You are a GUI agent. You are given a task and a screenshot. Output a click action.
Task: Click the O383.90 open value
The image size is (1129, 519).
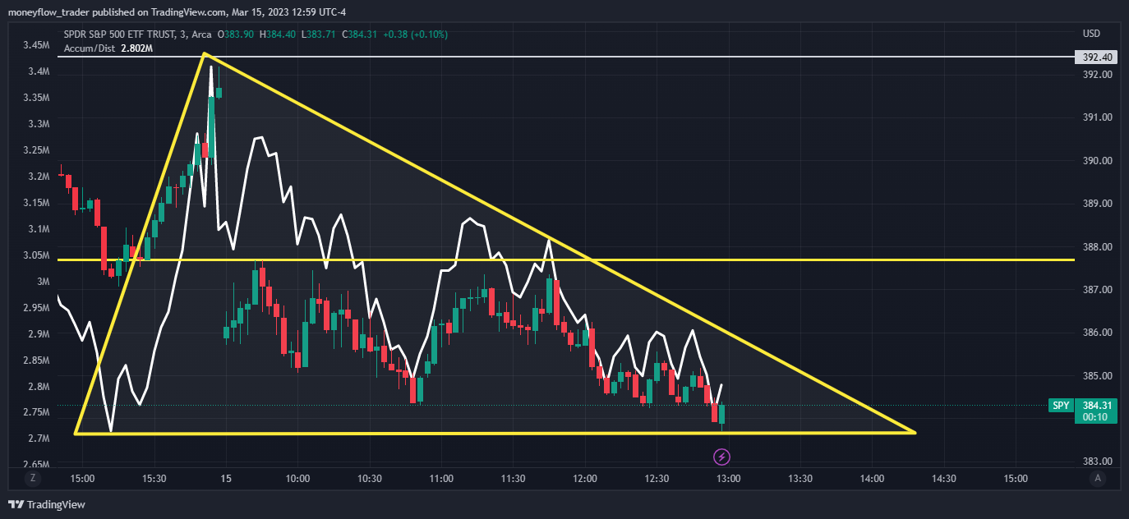pos(237,34)
